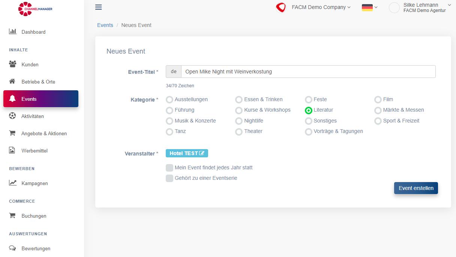
Task: Select the Essen & Trinken radio button
Action: tap(239, 100)
